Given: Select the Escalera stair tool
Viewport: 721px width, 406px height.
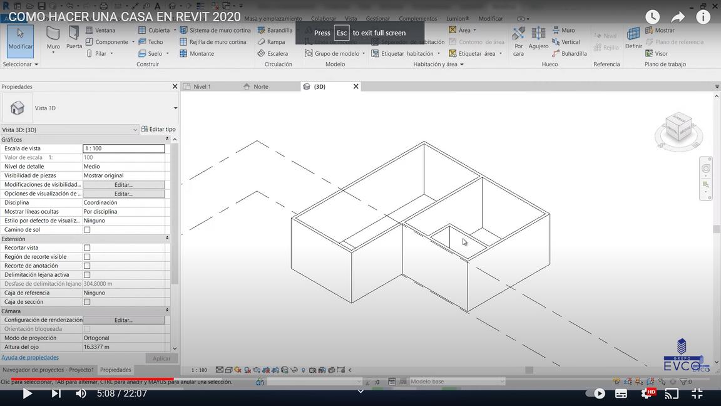Looking at the screenshot, I should coord(273,53).
